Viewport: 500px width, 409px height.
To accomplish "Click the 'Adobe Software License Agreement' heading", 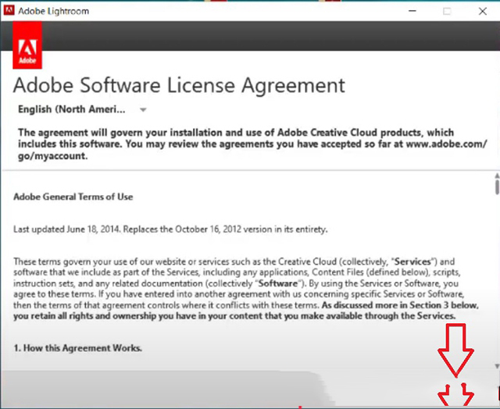I will coord(179,85).
